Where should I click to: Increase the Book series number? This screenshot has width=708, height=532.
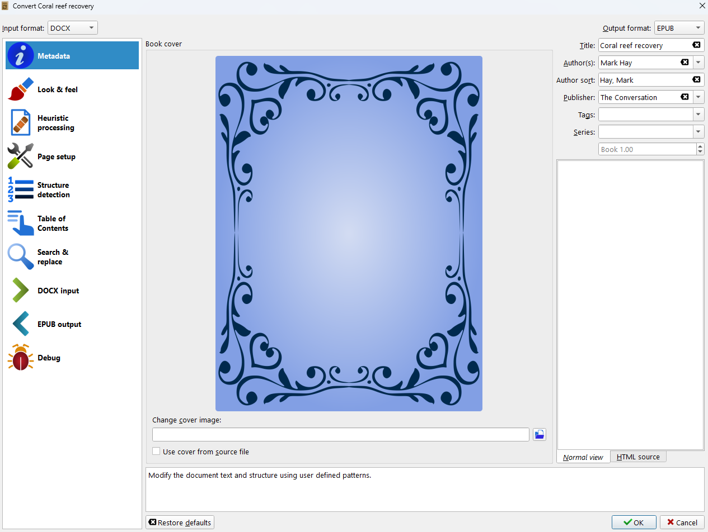(700, 146)
